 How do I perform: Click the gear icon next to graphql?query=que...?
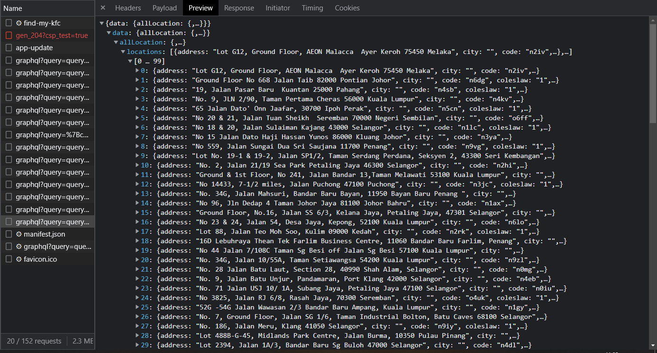pyautogui.click(x=19, y=246)
